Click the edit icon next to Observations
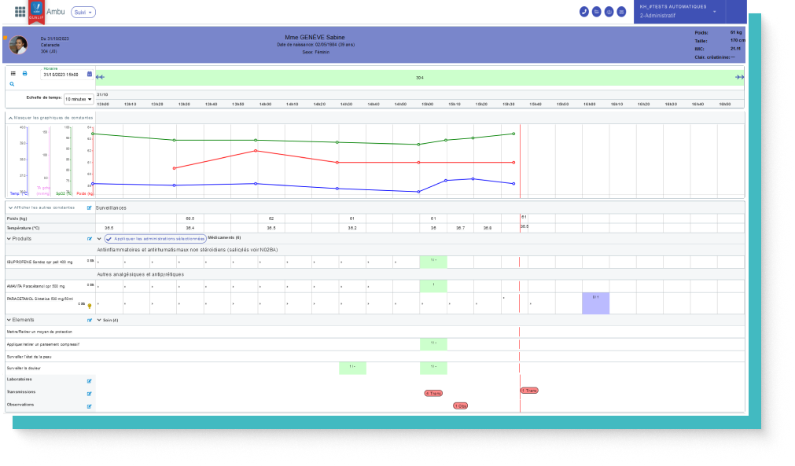795x466 pixels. coord(90,406)
